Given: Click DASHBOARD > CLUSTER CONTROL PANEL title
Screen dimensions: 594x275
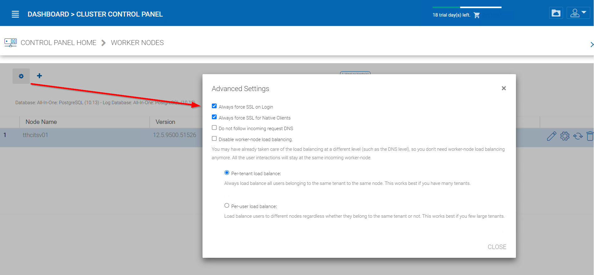Looking at the screenshot, I should 95,14.
